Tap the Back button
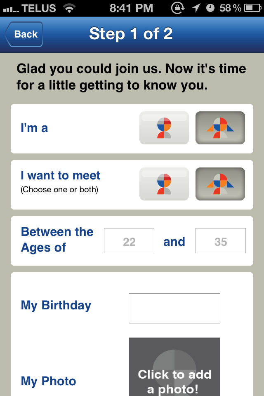 [24, 34]
